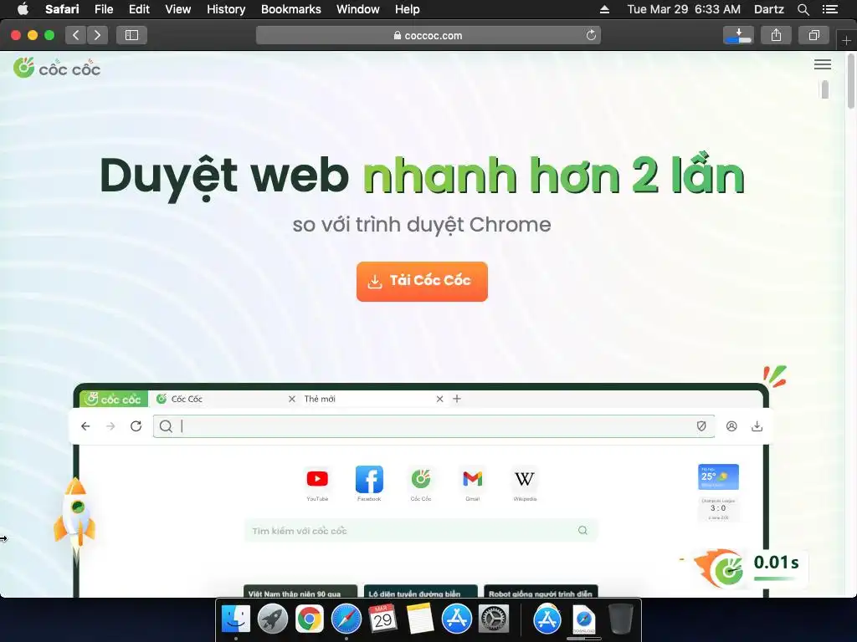Open the Apple menu
857x642 pixels.
click(x=23, y=9)
